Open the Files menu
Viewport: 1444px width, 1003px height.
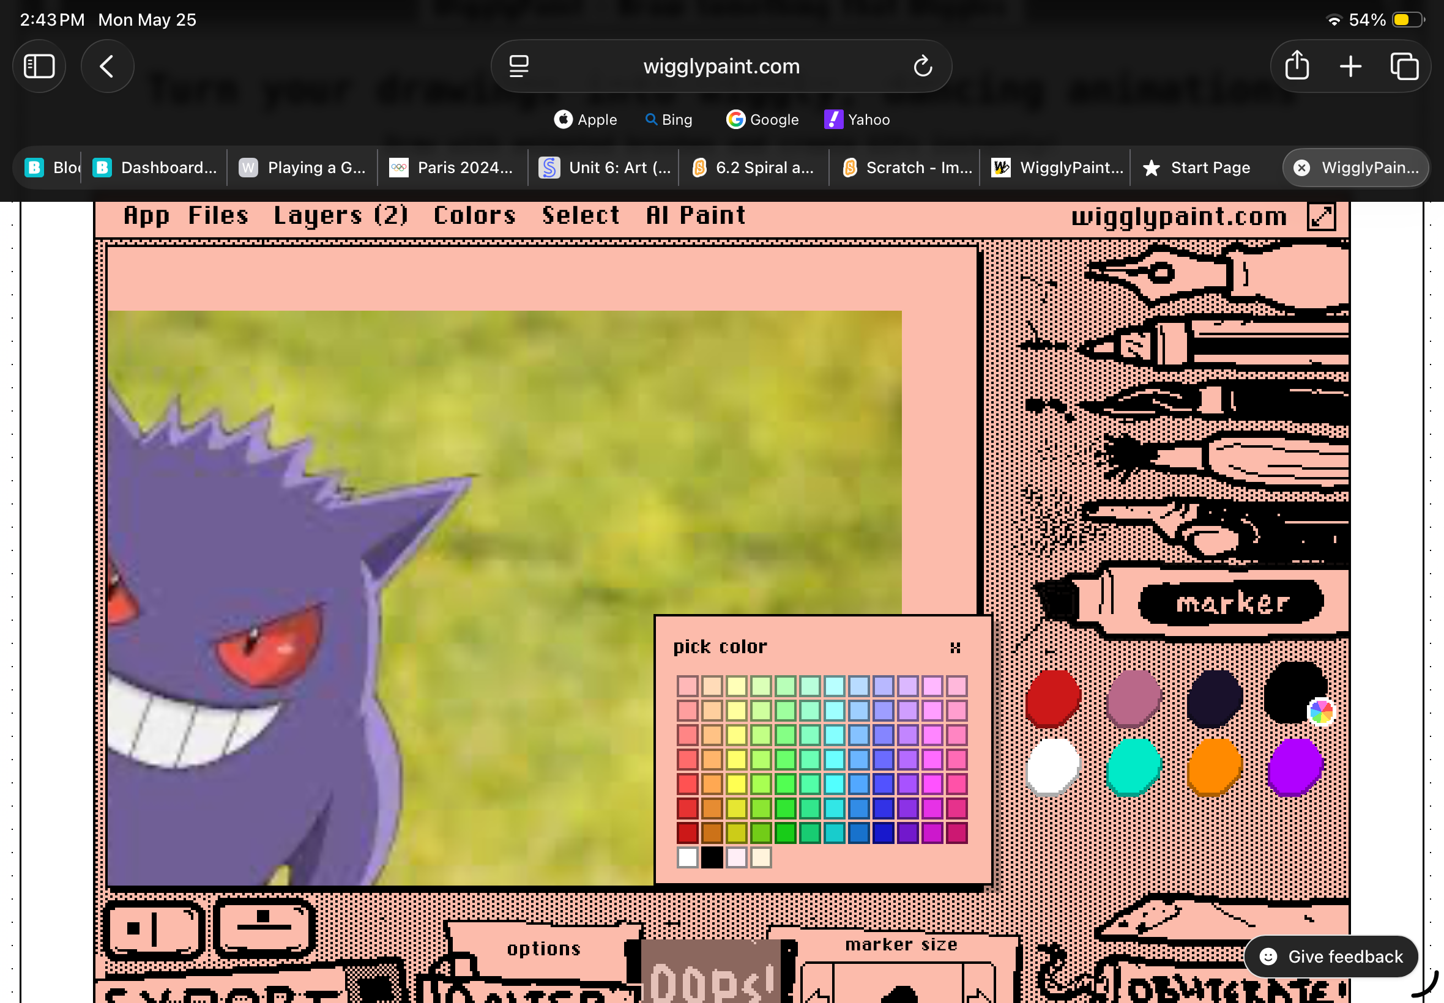coord(218,216)
